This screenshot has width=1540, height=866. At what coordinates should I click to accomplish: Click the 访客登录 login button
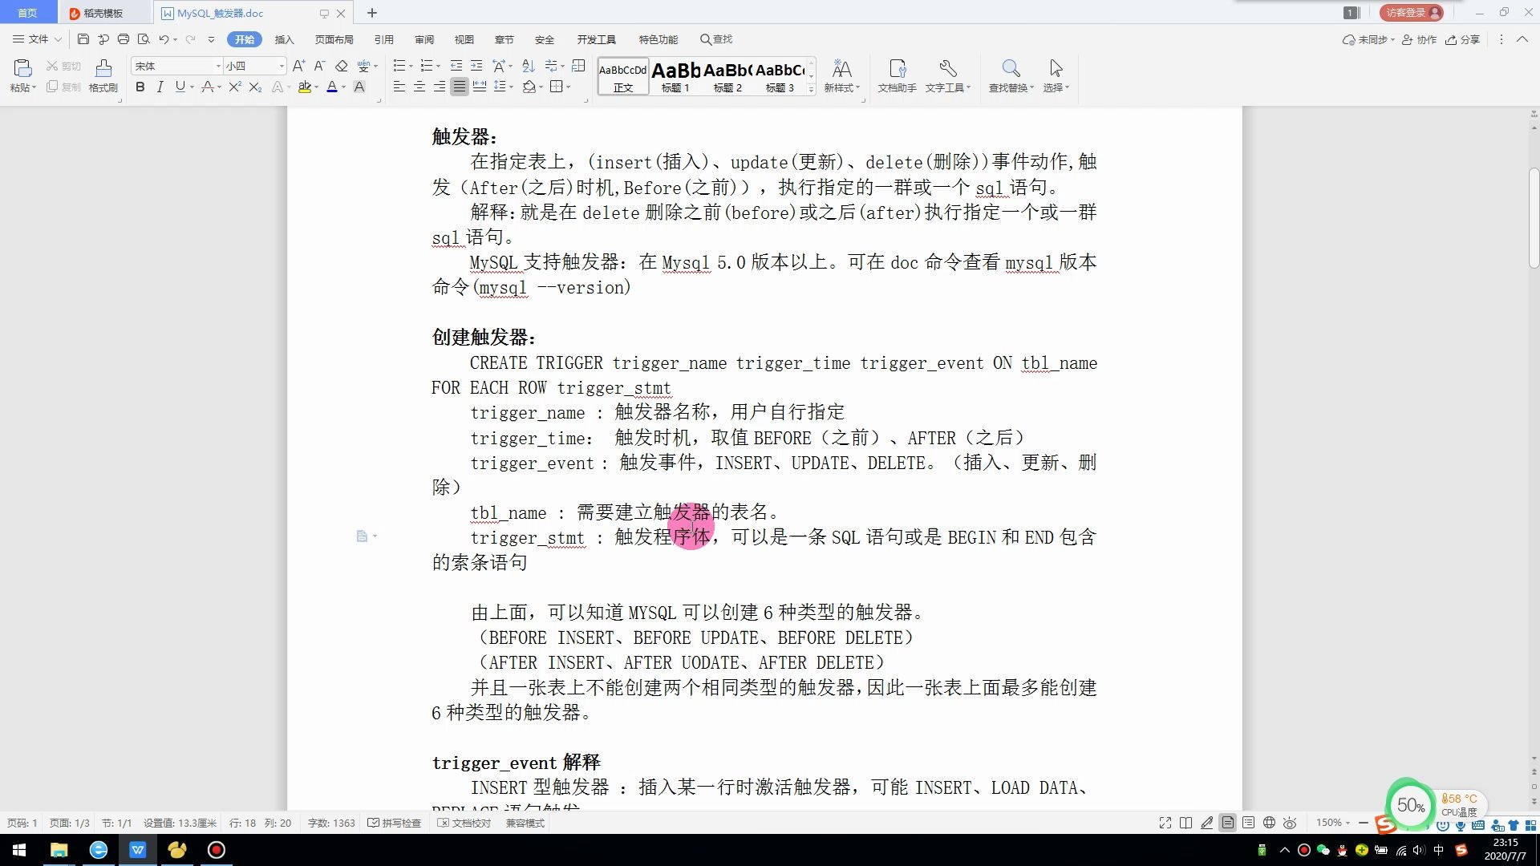pos(1412,12)
